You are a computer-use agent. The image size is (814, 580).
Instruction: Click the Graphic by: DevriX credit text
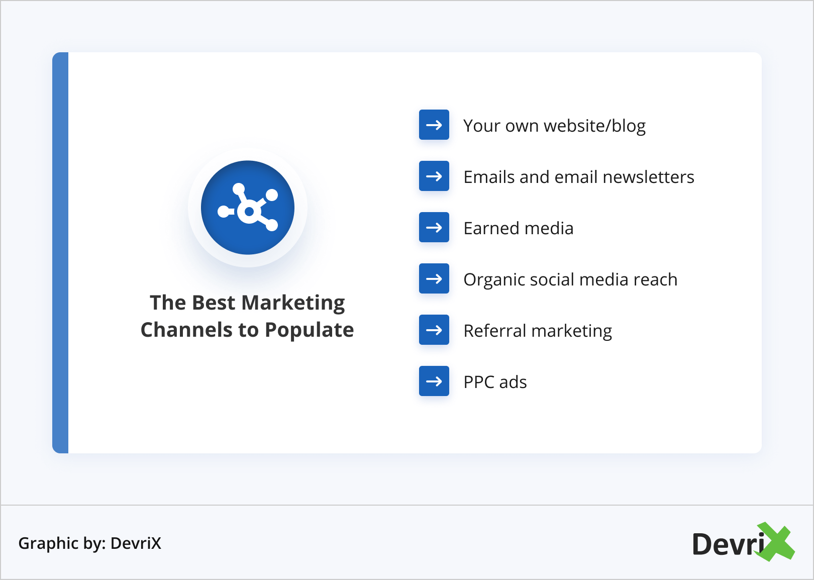point(89,543)
